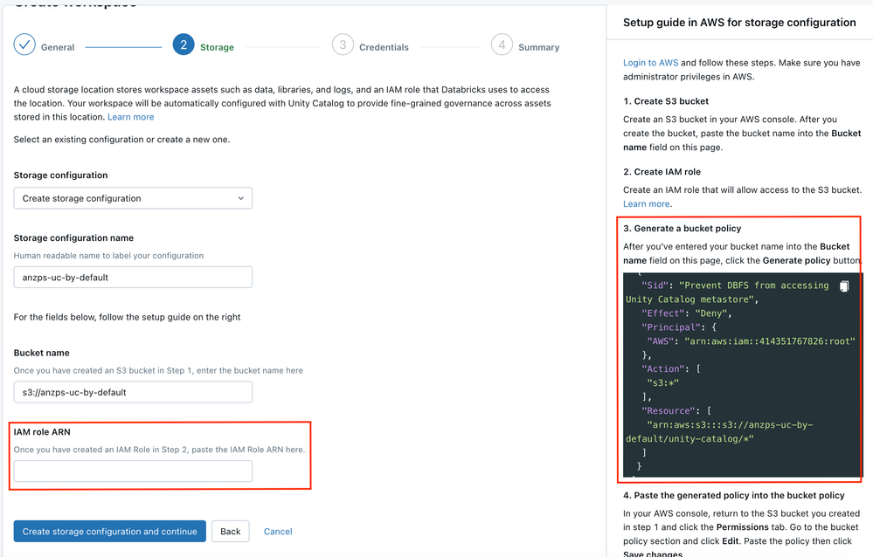Click the "Resource": [ line in the code

(x=676, y=410)
